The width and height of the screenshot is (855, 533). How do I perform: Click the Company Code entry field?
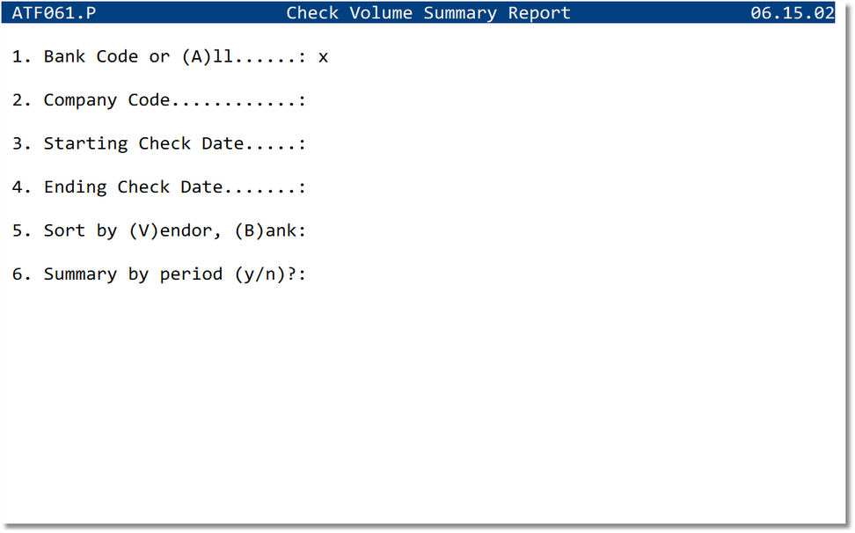[325, 99]
